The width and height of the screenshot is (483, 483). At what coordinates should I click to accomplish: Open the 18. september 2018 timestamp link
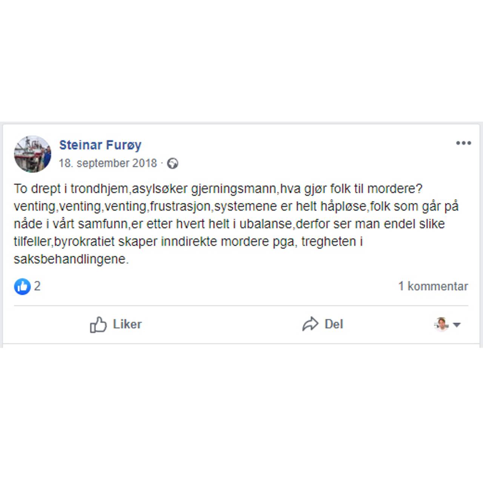tap(108, 163)
